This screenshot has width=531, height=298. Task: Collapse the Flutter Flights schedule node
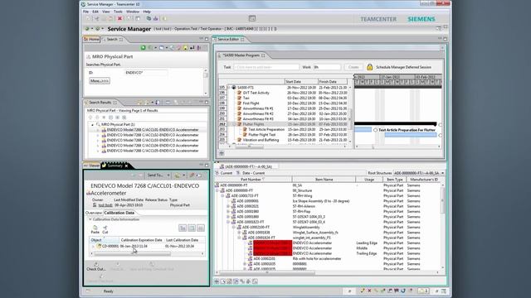pos(234,124)
